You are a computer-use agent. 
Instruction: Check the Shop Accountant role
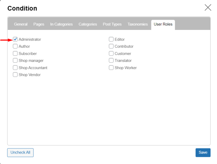click(15, 68)
